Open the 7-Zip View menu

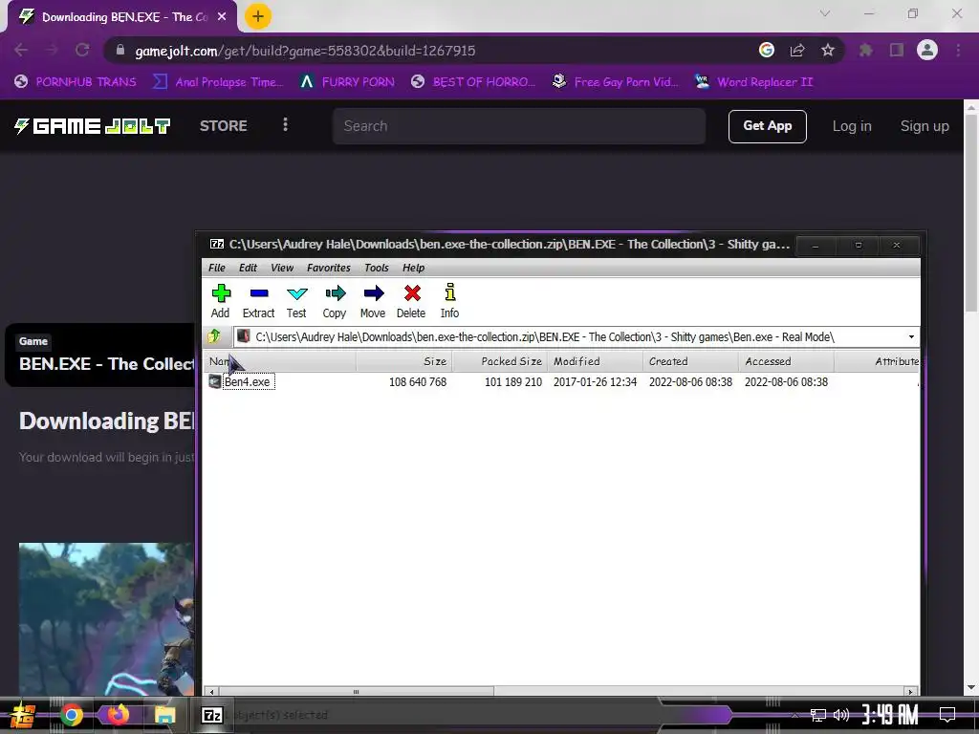point(282,268)
